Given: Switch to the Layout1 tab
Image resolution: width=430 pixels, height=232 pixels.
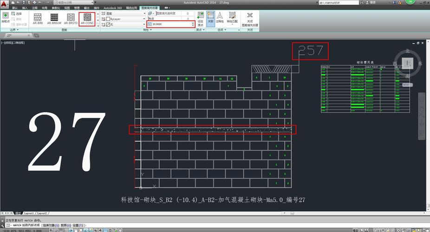Looking at the screenshot, I should click(29, 213).
